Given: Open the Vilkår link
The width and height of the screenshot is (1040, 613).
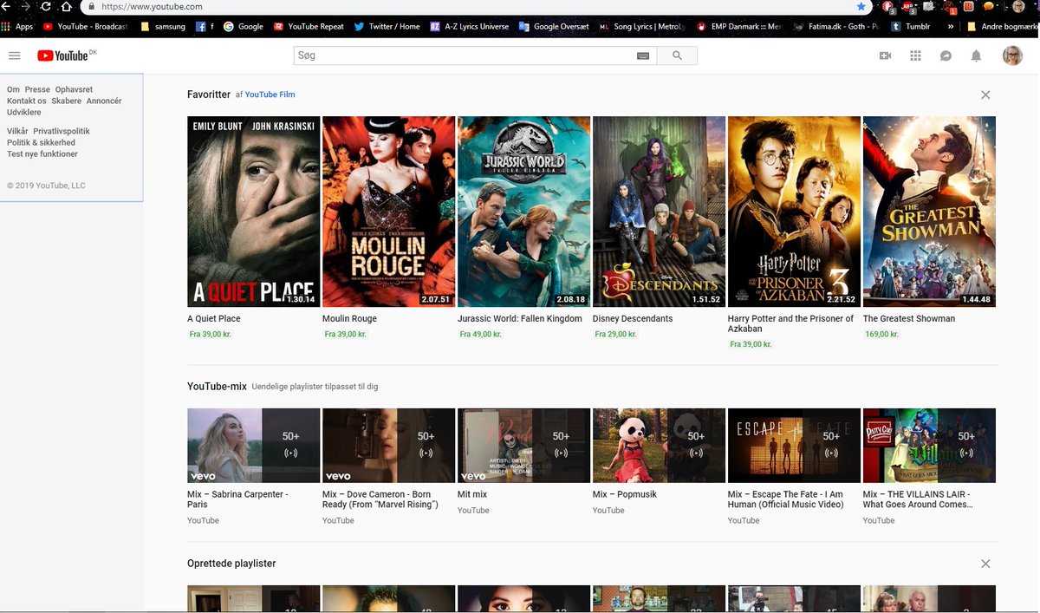Looking at the screenshot, I should [x=17, y=131].
